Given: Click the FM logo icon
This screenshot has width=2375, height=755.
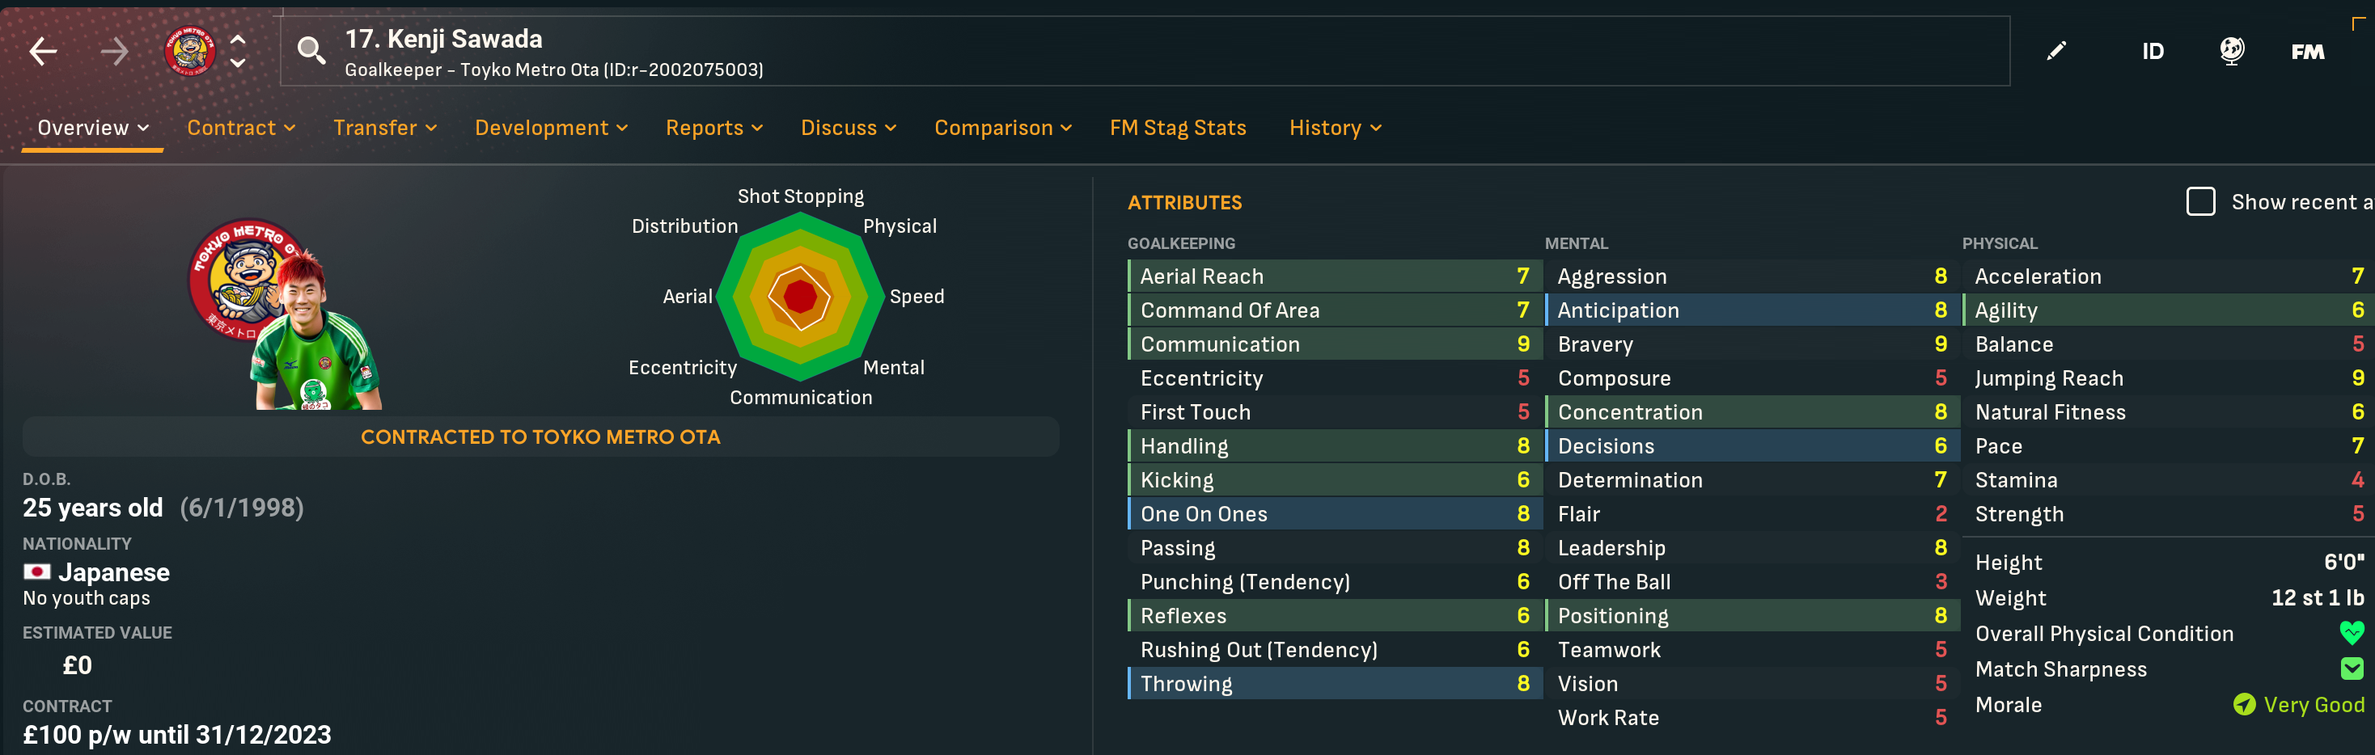Looking at the screenshot, I should (2308, 52).
